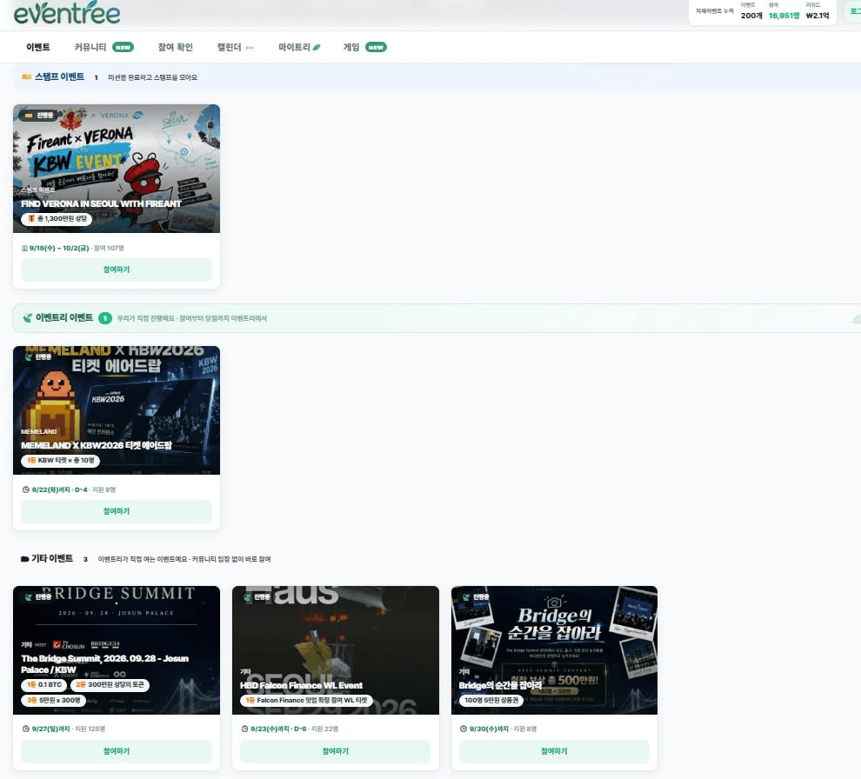Open the MEMELAND X KBW2026 ticket airdrop banner
861x779 pixels.
pos(117,410)
